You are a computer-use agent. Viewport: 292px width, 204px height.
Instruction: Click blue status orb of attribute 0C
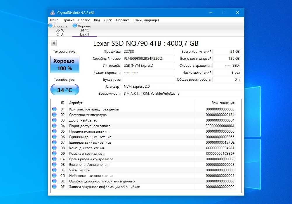(54, 170)
